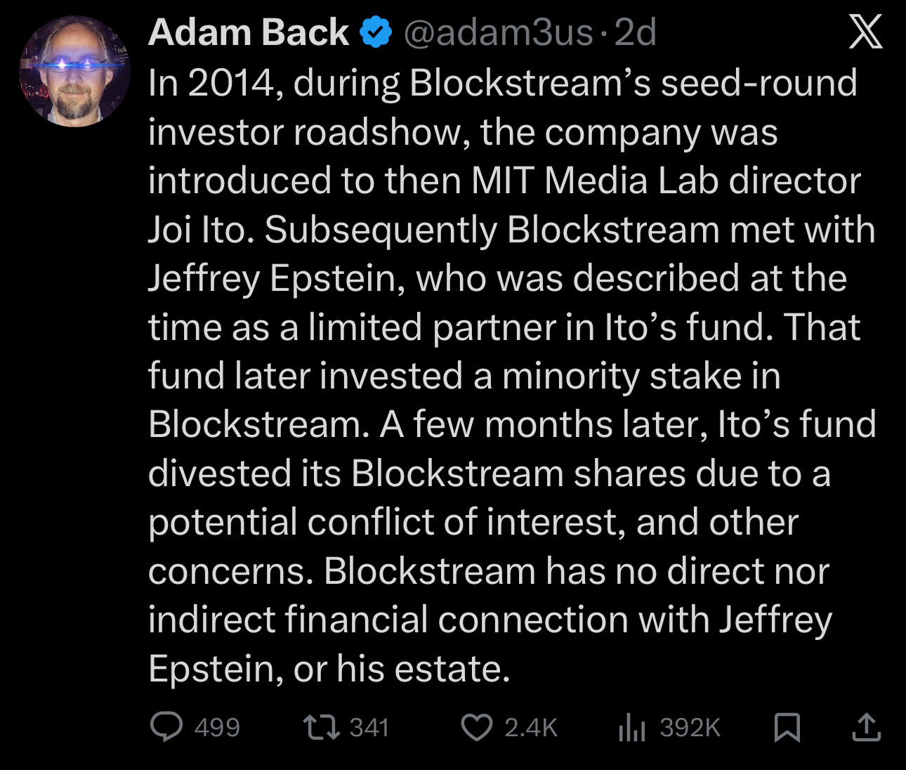Click the 2.4K likes count

[531, 727]
